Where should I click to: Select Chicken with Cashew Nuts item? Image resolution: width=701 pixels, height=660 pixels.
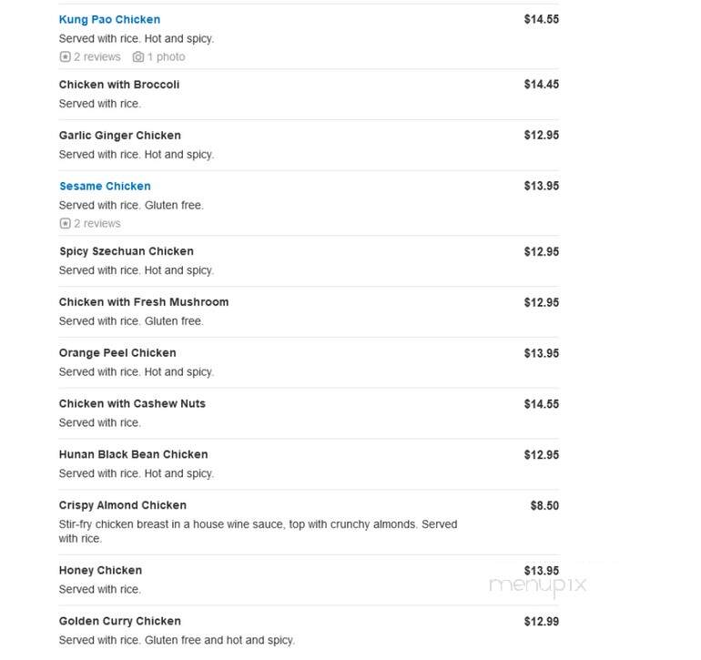coord(132,404)
